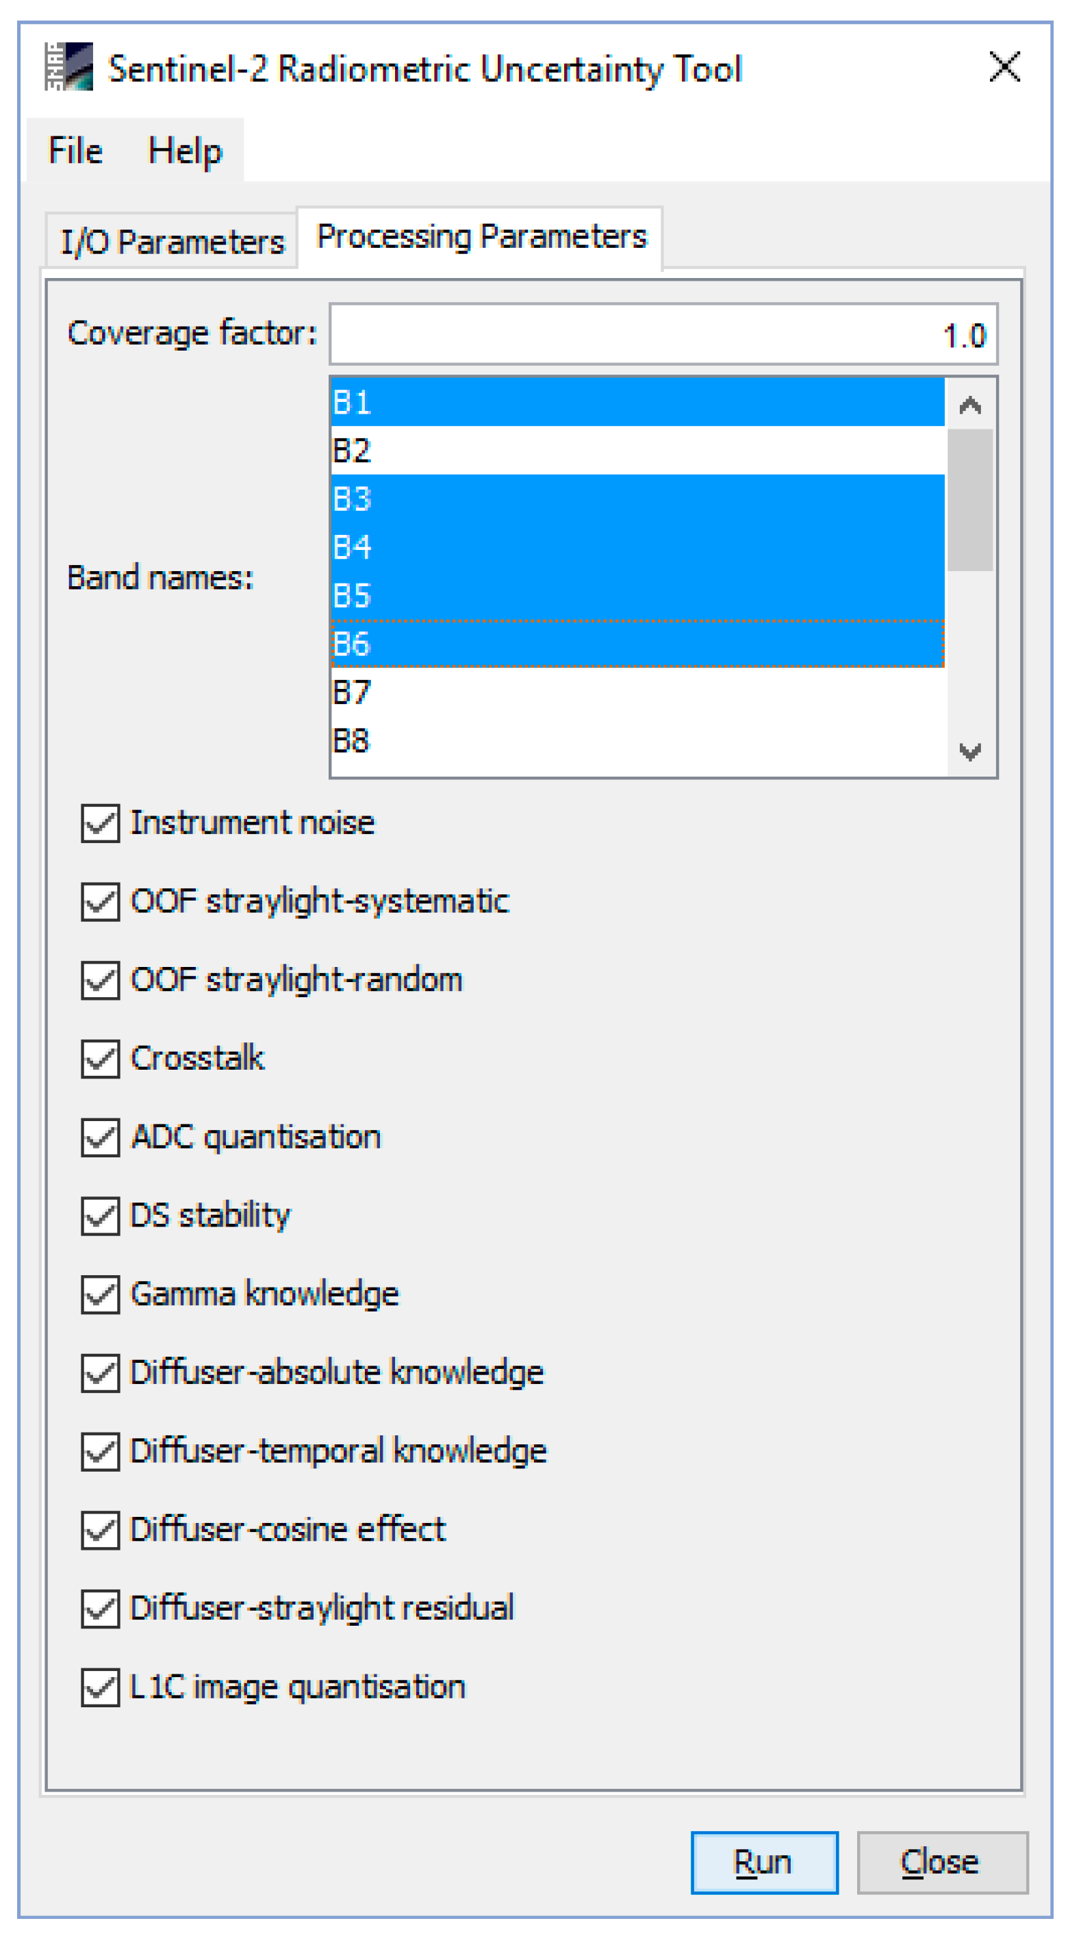Select band B2 in the list
The height and width of the screenshot is (1936, 1068).
636,451
